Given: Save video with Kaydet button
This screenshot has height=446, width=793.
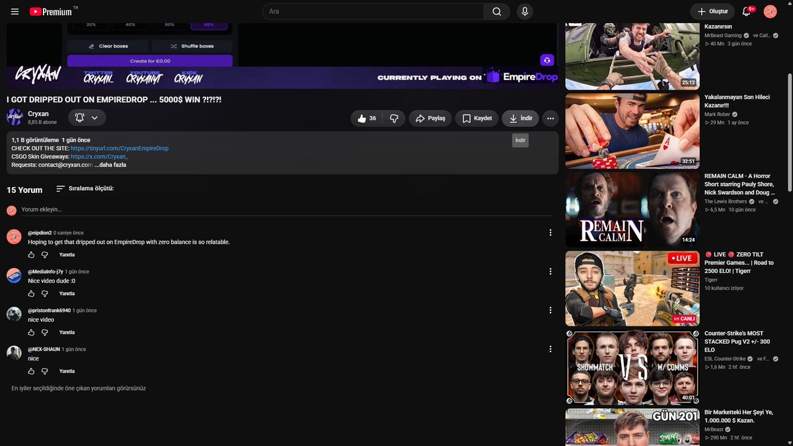Looking at the screenshot, I should pos(476,118).
